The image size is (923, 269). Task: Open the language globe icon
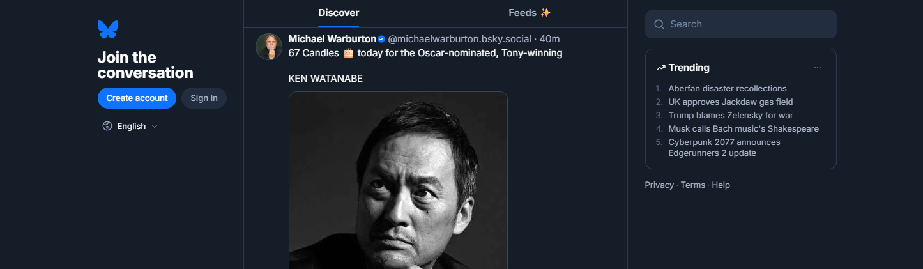(107, 126)
